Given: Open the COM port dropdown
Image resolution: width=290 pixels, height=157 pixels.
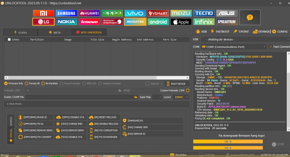Looking at the screenshot, I should coord(234,47).
